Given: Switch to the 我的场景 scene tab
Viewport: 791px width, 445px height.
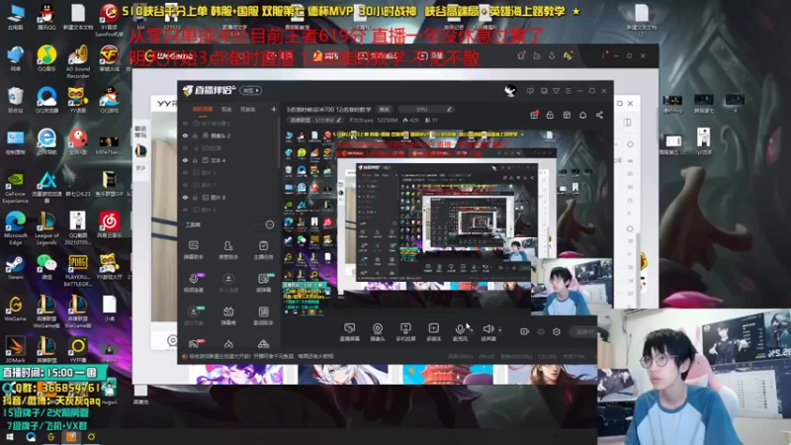Looking at the screenshot, I should [203, 109].
